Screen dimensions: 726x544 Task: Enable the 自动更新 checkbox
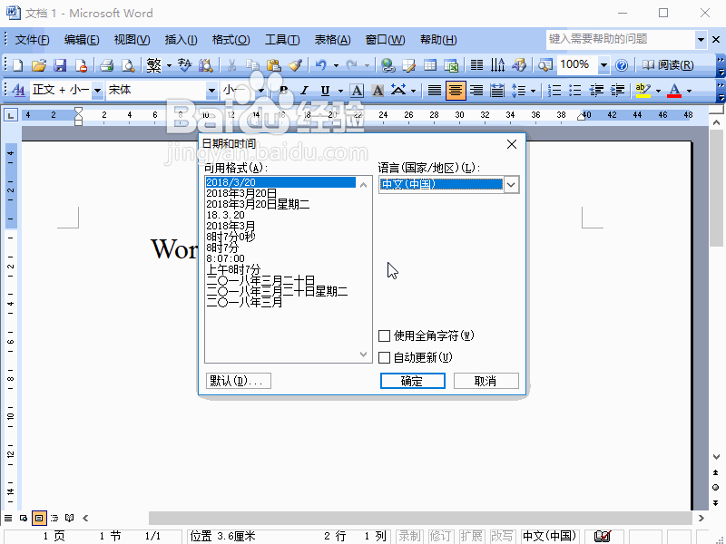[385, 356]
